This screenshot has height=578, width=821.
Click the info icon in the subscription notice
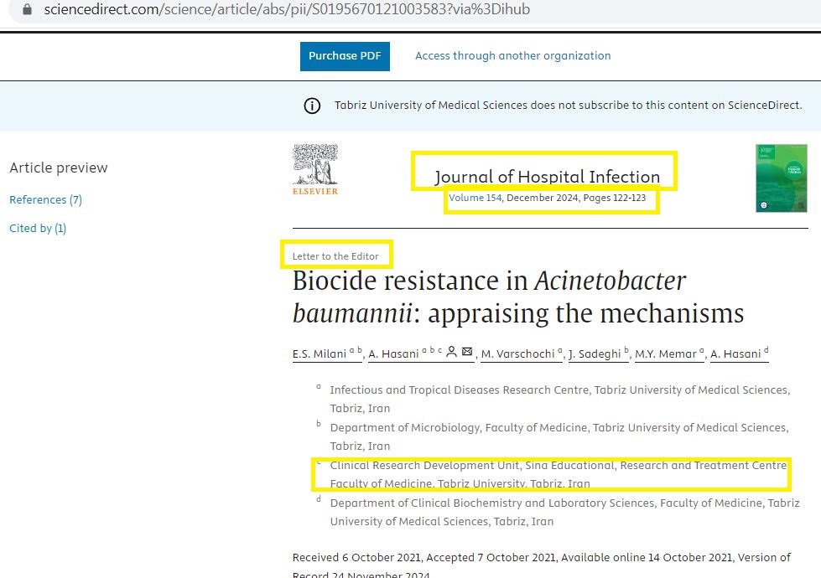point(311,106)
